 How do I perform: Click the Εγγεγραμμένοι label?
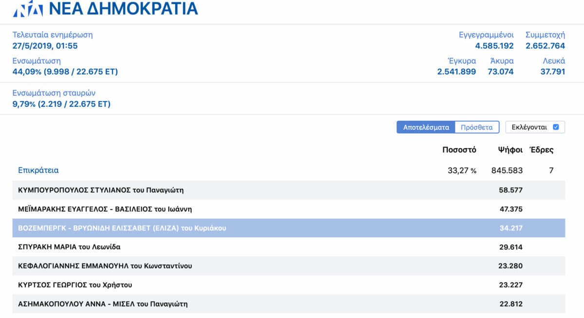(486, 35)
